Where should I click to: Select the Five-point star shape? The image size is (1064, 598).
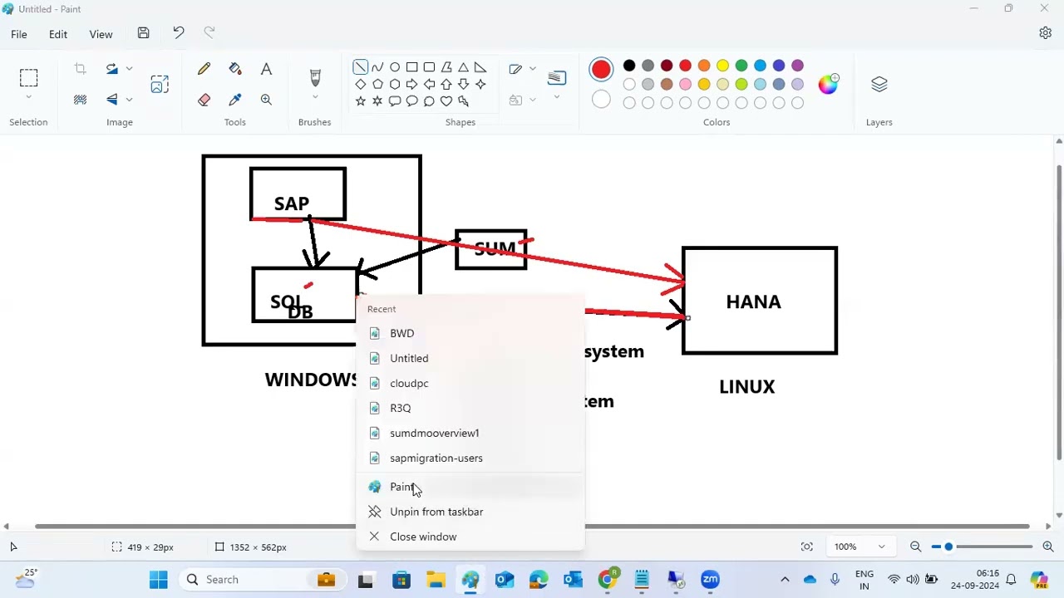(360, 101)
